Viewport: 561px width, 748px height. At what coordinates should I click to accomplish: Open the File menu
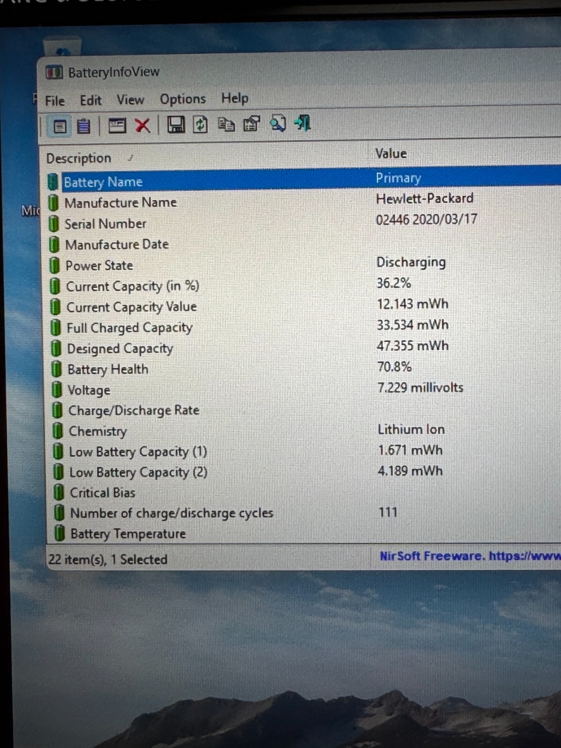tap(55, 101)
